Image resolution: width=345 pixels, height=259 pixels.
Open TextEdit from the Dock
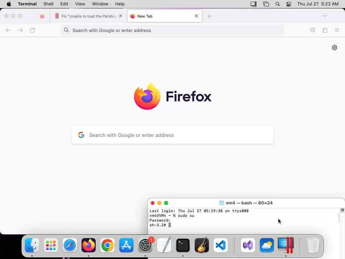(x=164, y=245)
